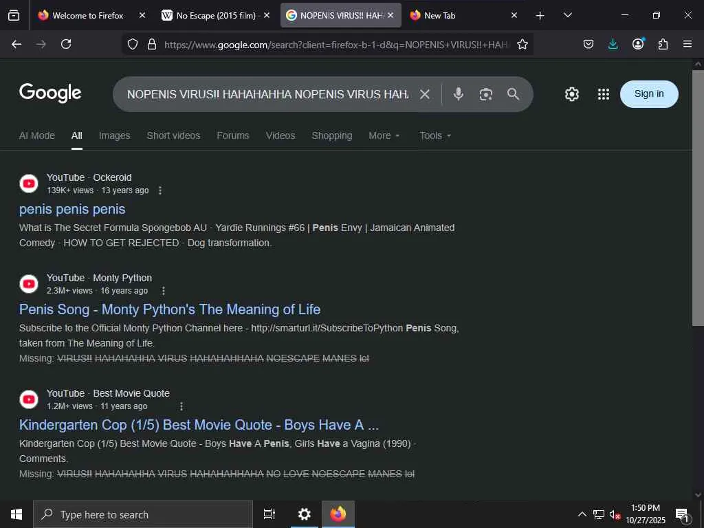Select Short videos search tab
Viewport: 704px width, 528px height.
coord(173,135)
